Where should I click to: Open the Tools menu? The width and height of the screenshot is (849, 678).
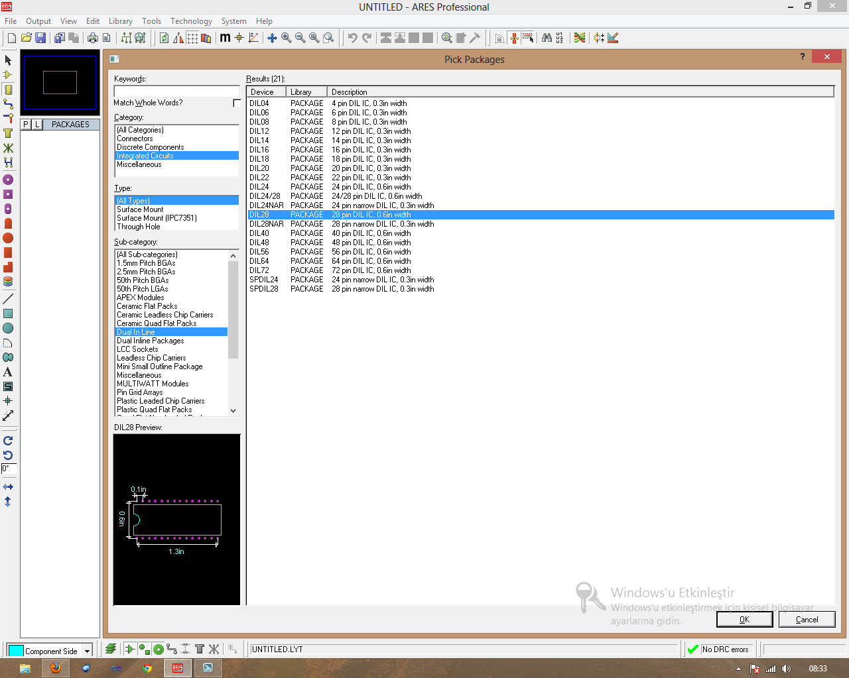(x=151, y=21)
